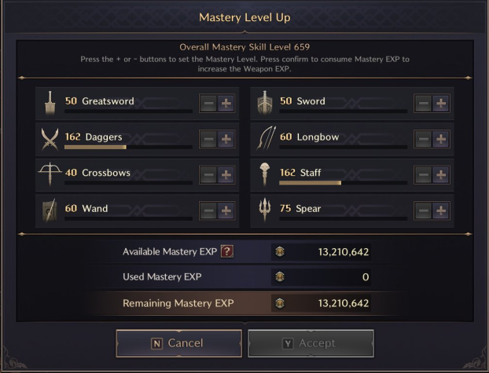The height and width of the screenshot is (373, 489).
Task: Click the Greatsword weapon icon
Action: pos(50,103)
